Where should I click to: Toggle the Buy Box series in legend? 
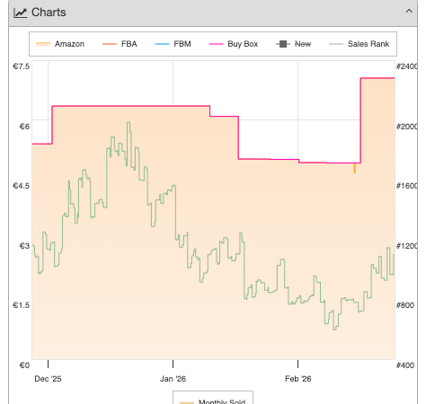point(234,44)
